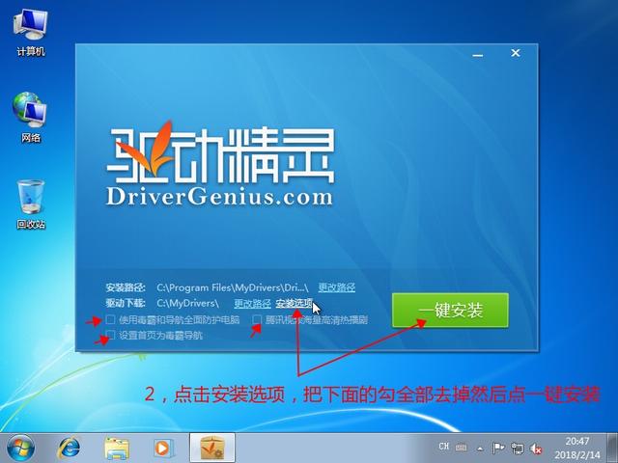618x463 pixels.
Task: Close the DriverGenius installer window
Action: click(516, 53)
